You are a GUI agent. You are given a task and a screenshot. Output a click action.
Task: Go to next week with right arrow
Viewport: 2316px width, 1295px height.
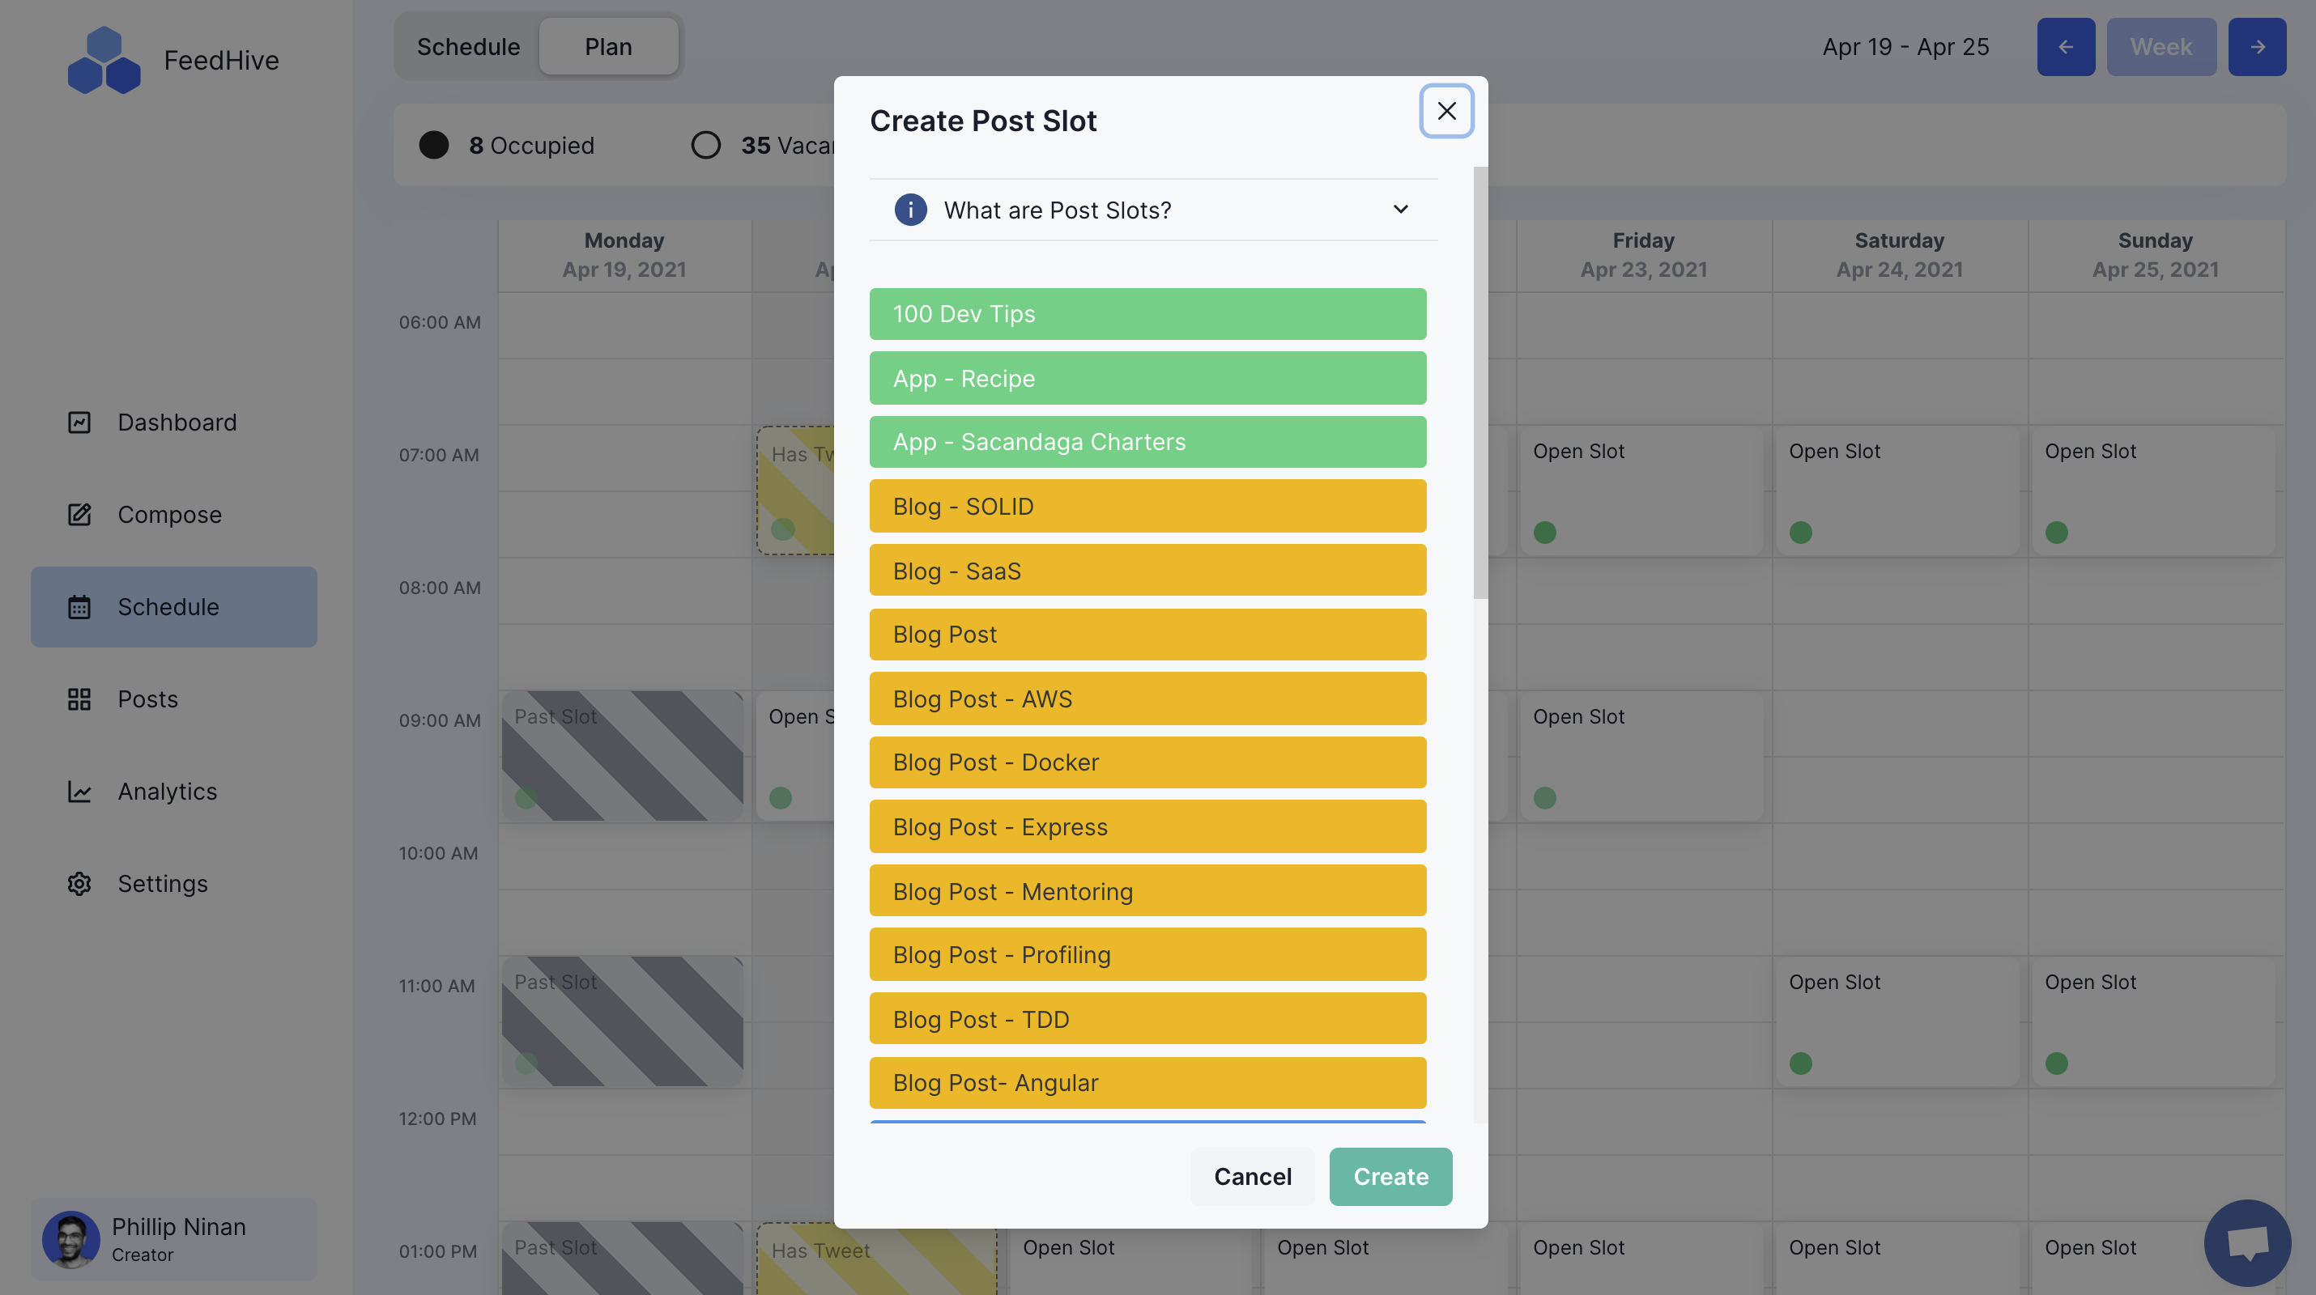click(x=2257, y=47)
